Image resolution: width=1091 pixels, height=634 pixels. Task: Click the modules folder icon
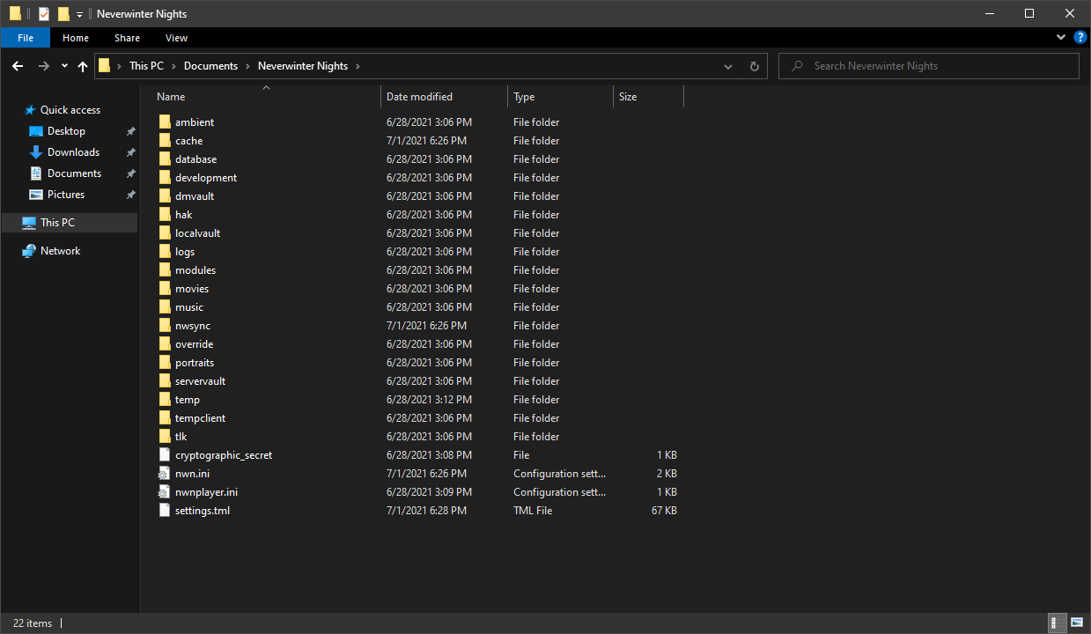[x=164, y=270]
